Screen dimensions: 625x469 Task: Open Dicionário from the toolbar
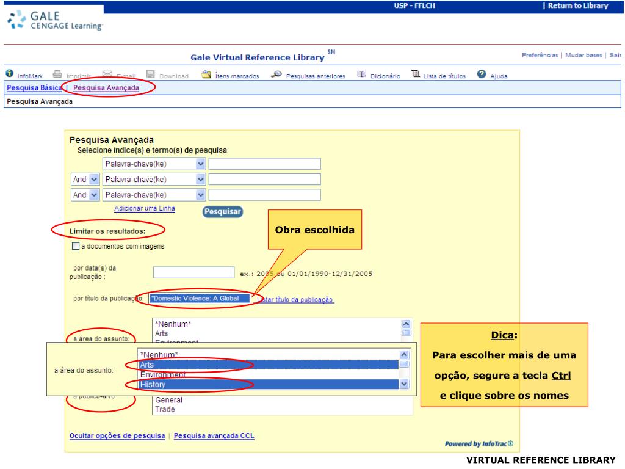[x=385, y=76]
